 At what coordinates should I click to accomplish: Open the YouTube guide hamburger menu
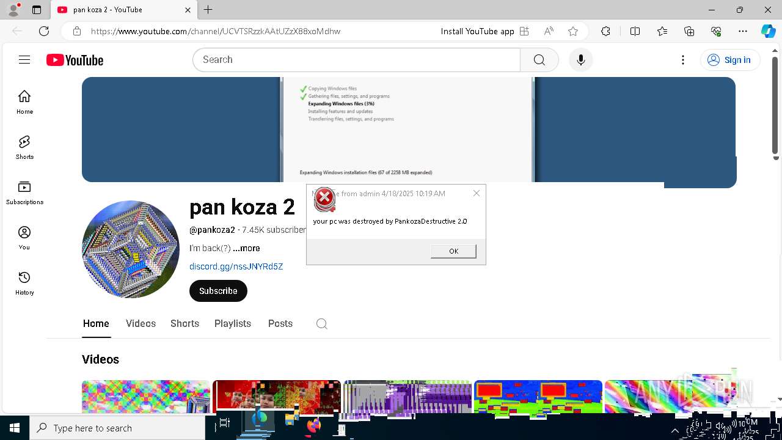pyautogui.click(x=24, y=59)
